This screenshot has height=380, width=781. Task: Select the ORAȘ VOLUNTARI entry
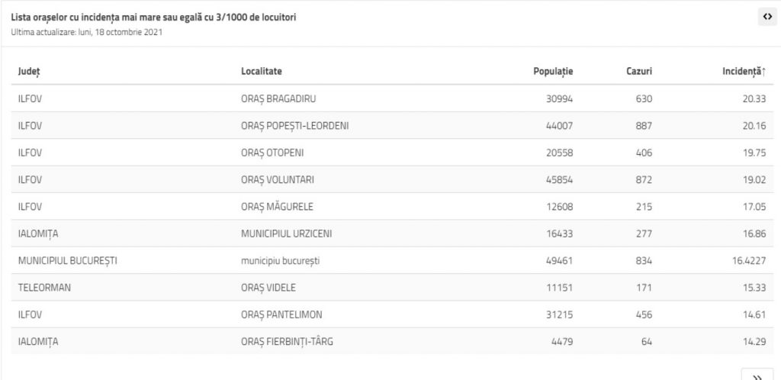[x=277, y=179]
